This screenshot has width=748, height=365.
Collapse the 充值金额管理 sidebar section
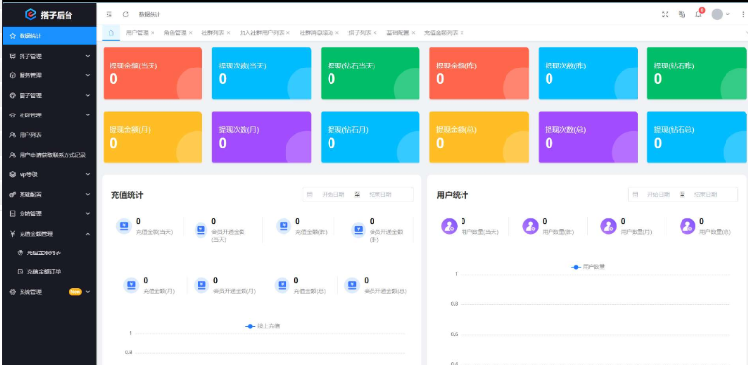point(49,234)
